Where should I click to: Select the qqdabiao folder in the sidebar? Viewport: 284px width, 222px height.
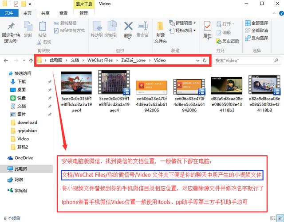point(27,130)
